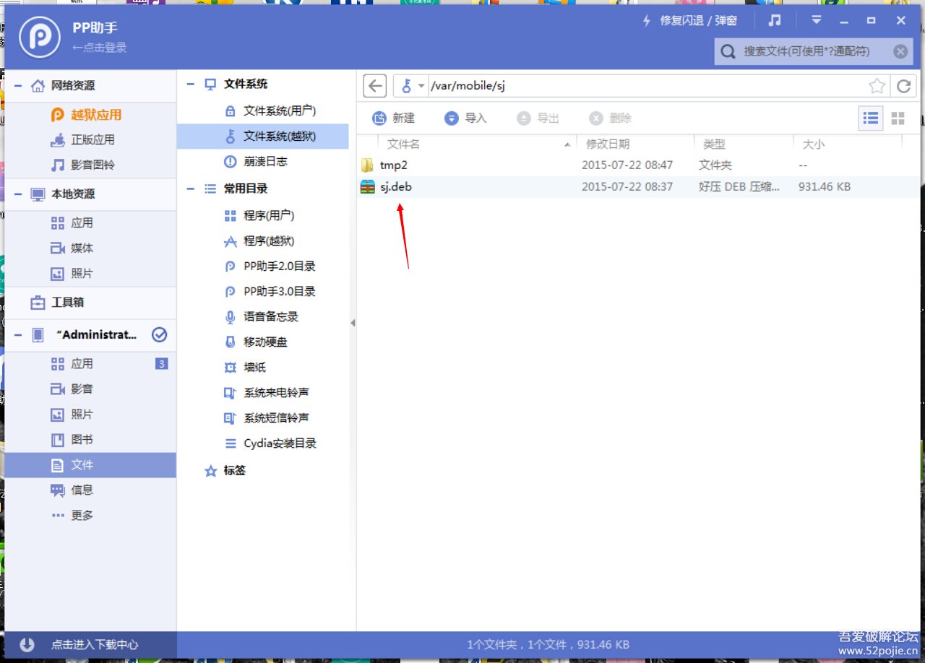Viewport: 925px width, 663px height.
Task: Click the PP助手 logo icon
Action: (x=40, y=37)
